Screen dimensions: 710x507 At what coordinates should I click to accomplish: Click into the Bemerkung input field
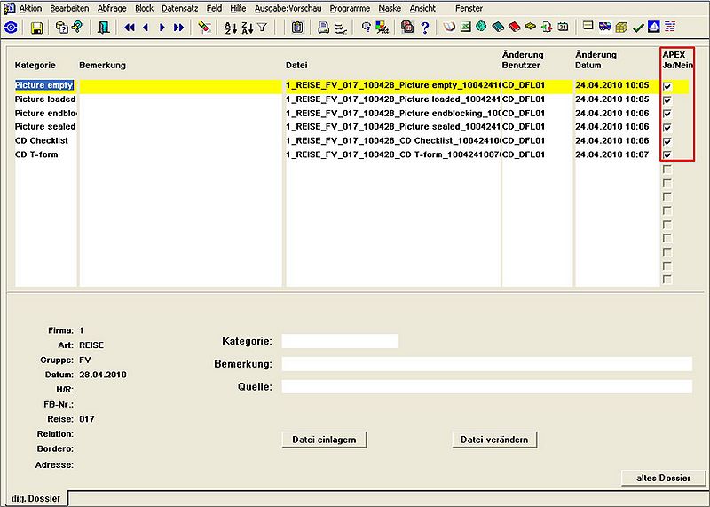pyautogui.click(x=486, y=364)
